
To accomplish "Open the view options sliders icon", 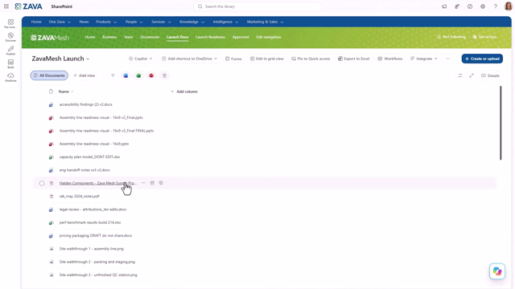I will 460,75.
